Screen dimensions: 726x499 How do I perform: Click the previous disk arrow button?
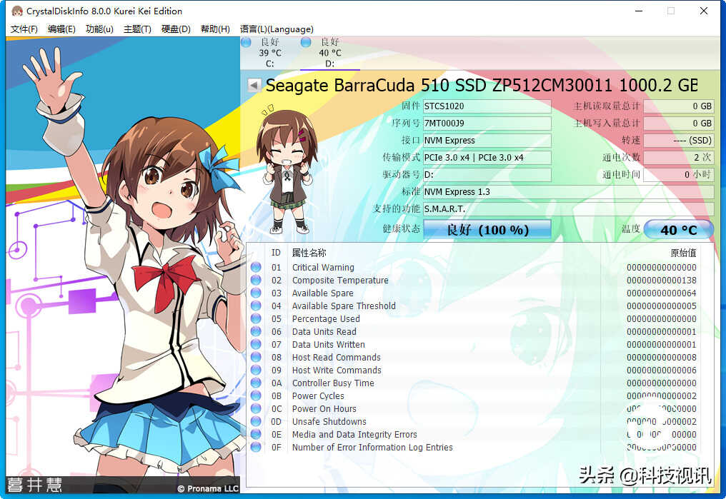click(x=253, y=85)
